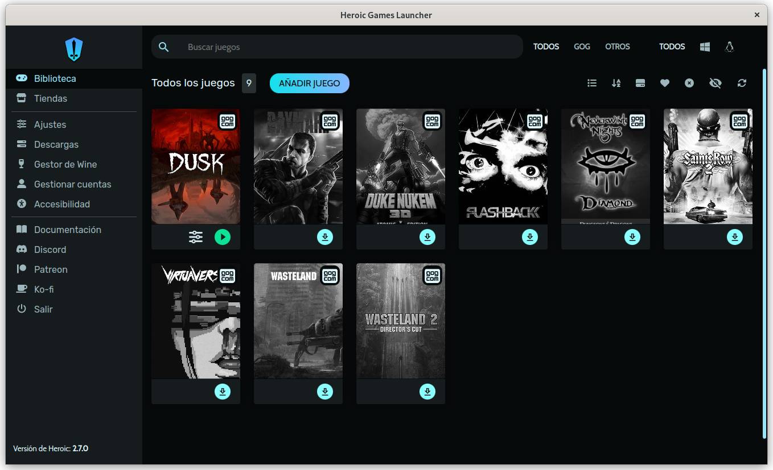This screenshot has width=773, height=470.
Task: Click the game count badge 9
Action: coord(249,83)
